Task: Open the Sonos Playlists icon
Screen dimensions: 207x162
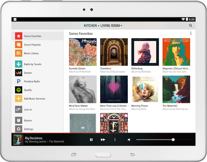Action: (x=19, y=44)
